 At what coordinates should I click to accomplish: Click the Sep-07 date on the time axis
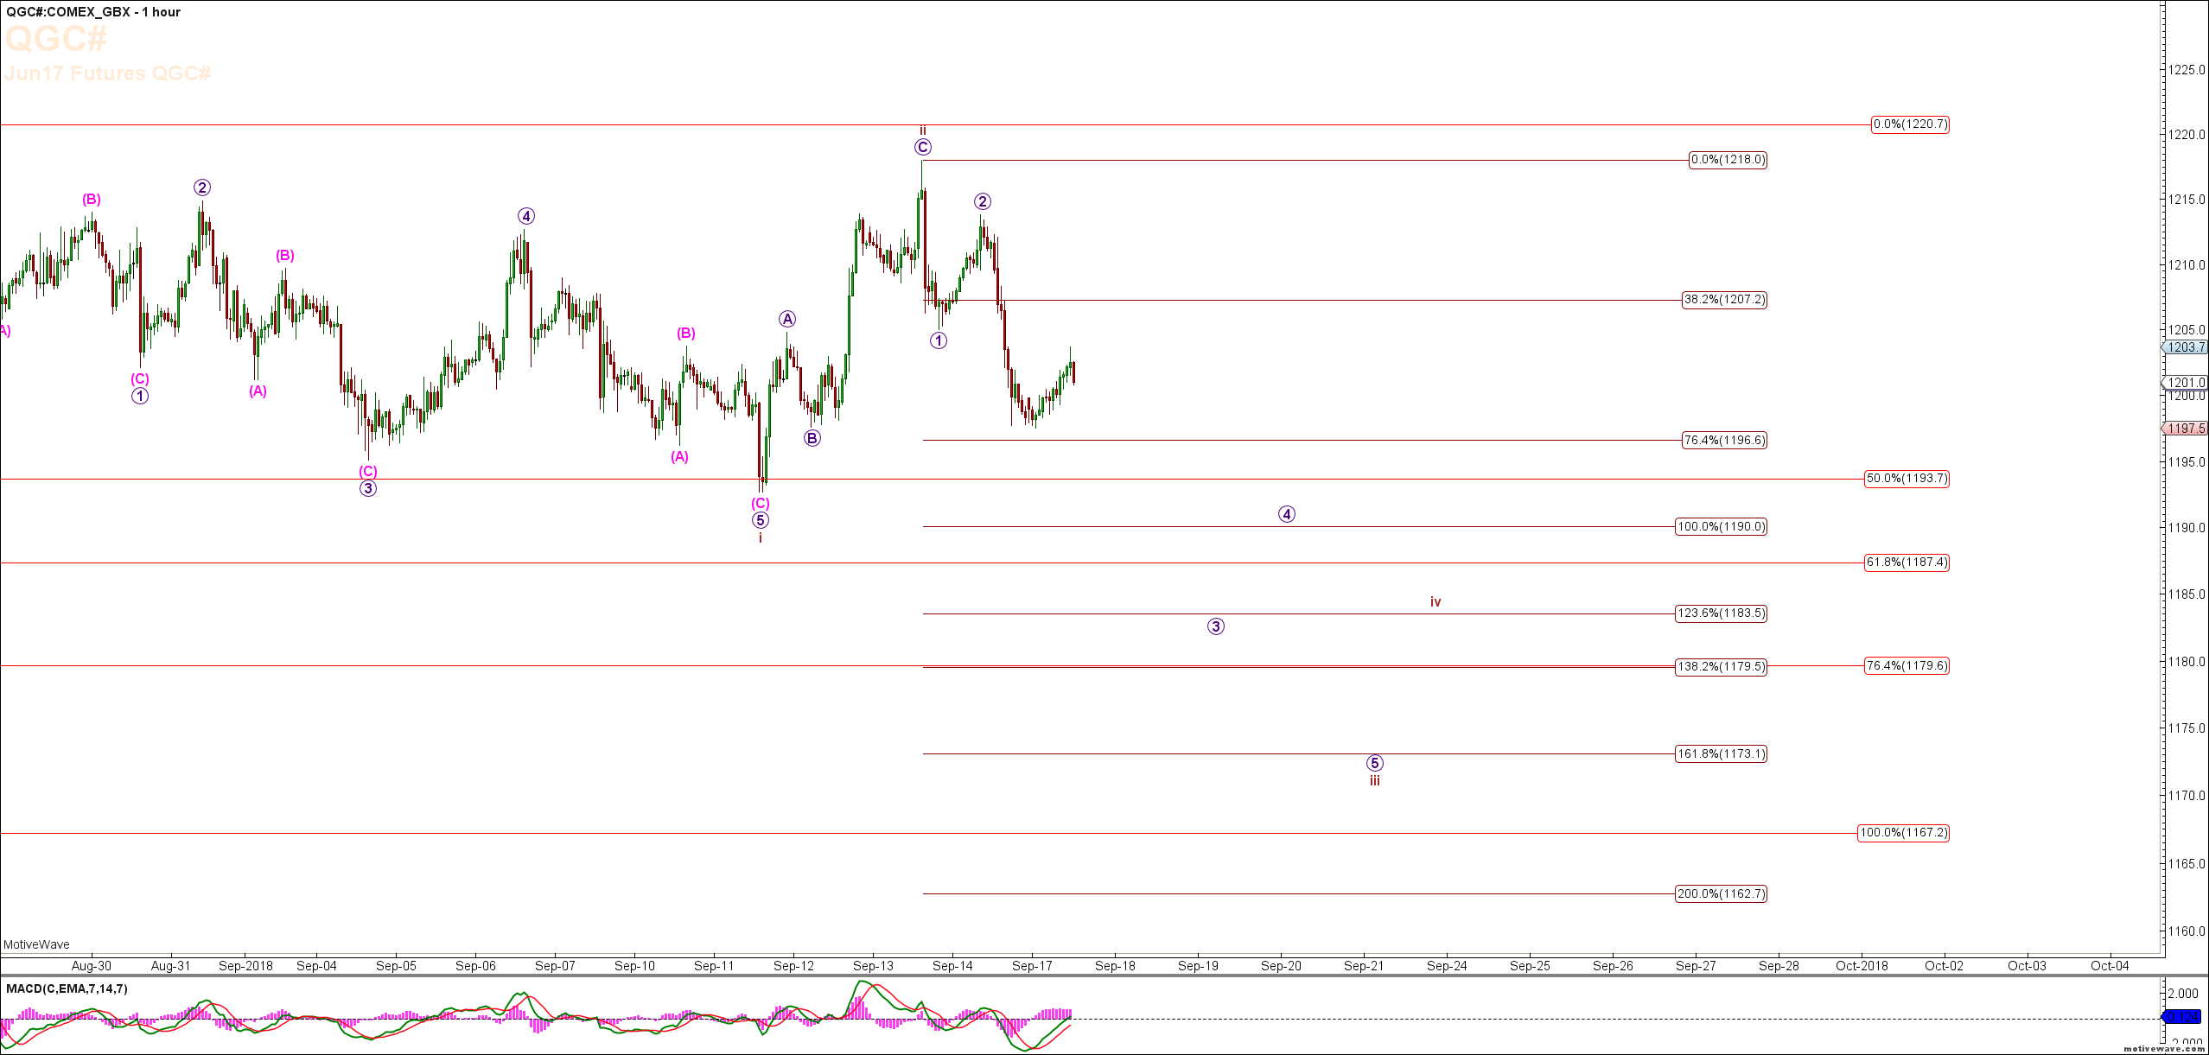click(555, 966)
